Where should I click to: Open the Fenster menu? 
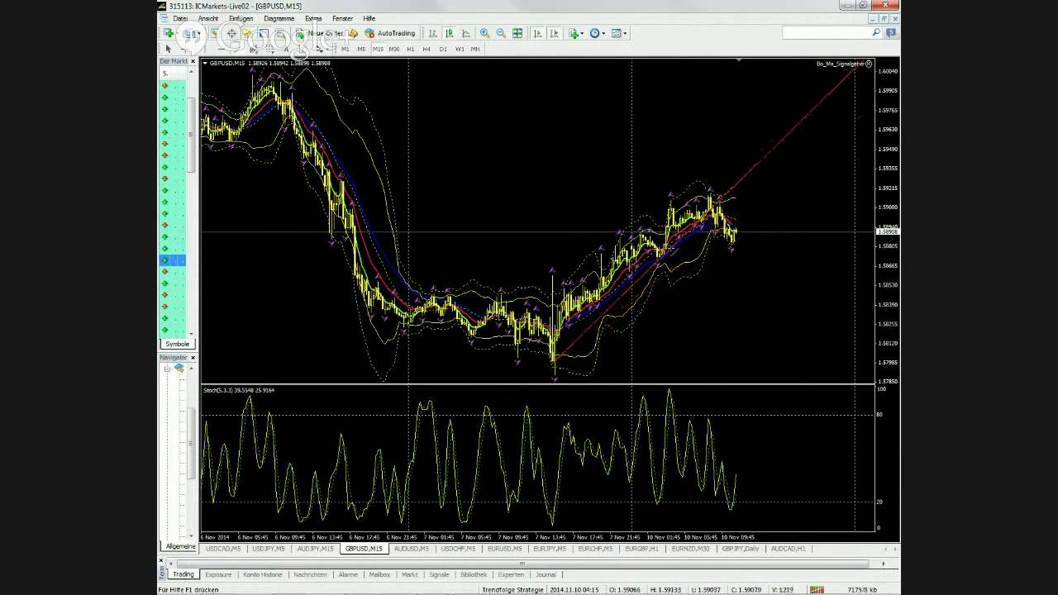(x=342, y=18)
